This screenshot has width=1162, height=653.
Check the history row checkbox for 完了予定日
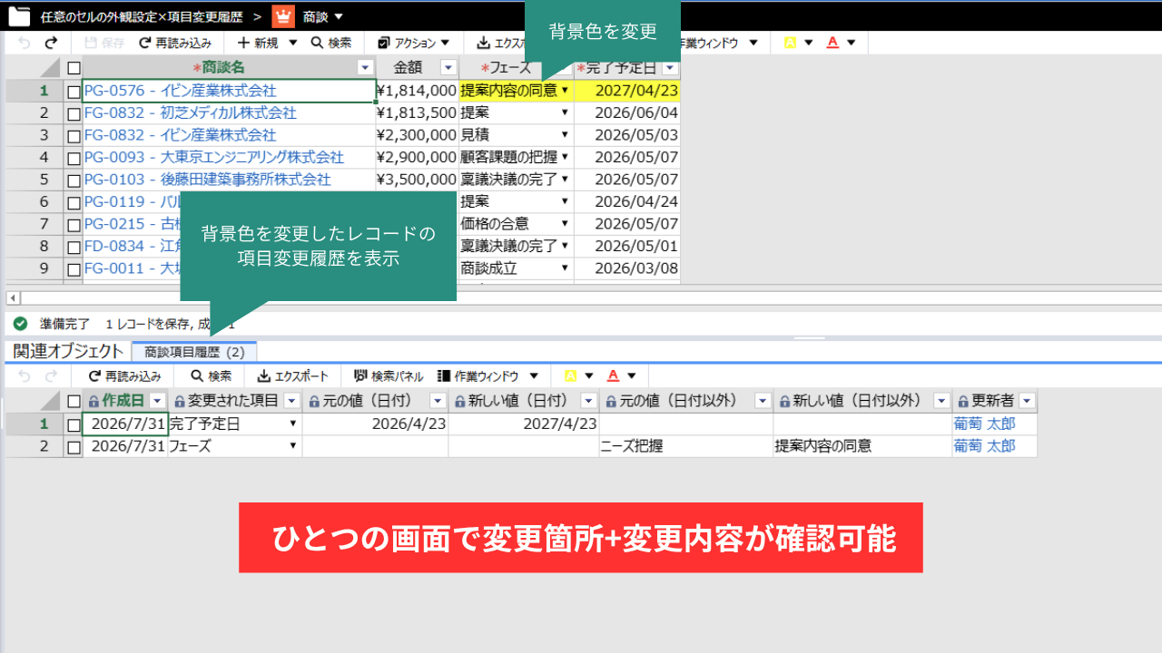click(x=74, y=424)
